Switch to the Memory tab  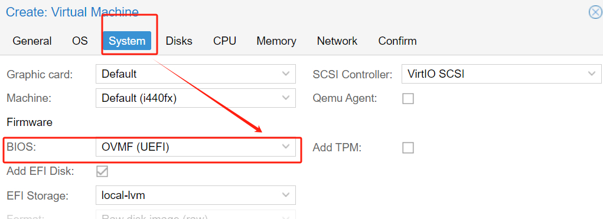(x=276, y=41)
